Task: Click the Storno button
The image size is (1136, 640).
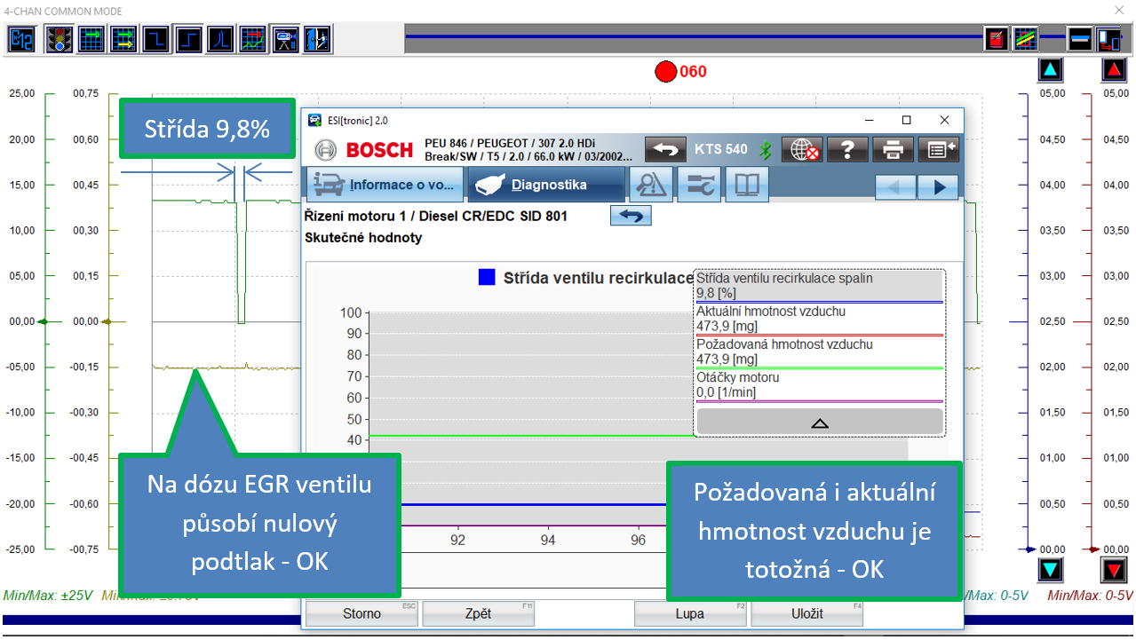Action: (x=361, y=613)
